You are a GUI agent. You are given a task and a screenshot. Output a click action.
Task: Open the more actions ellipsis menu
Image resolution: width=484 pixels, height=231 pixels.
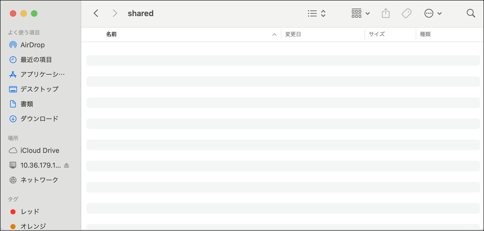[x=432, y=13]
